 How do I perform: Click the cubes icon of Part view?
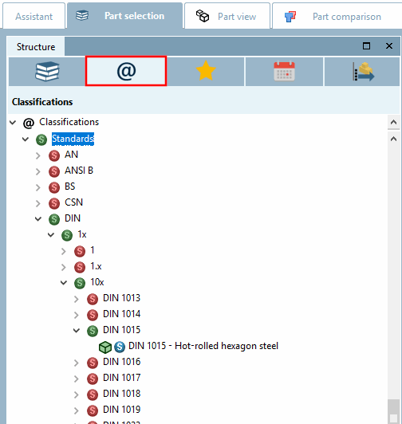[203, 16]
